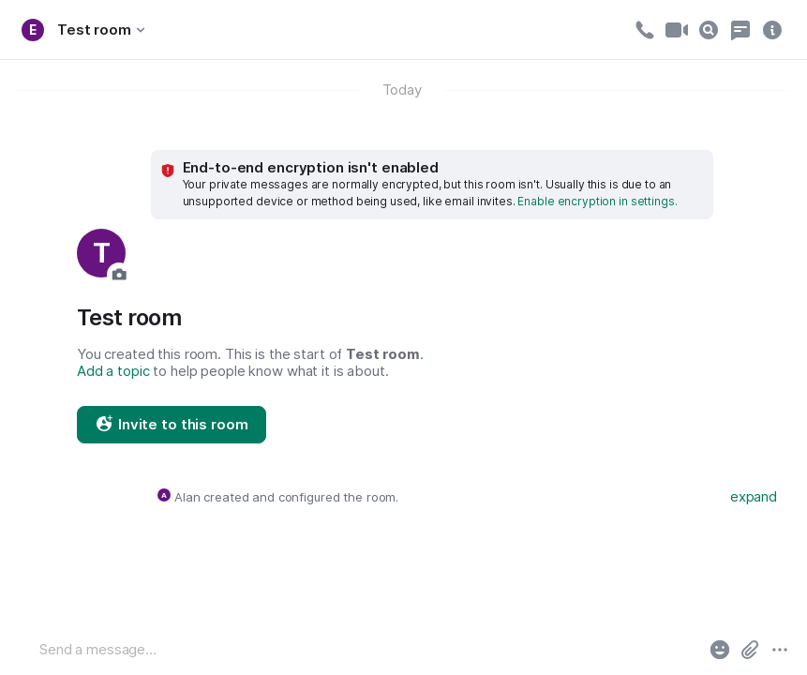Screen dimensions: 807x675
Task: Expand the room creation event summary
Action: pos(753,497)
